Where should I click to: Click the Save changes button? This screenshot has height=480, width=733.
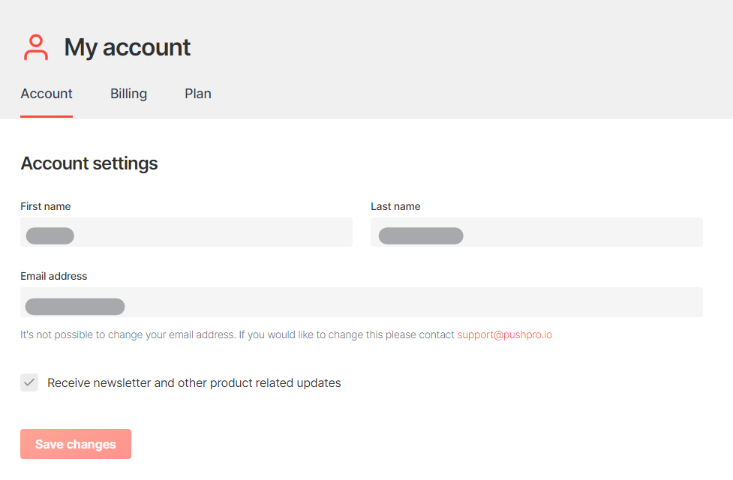tap(76, 444)
